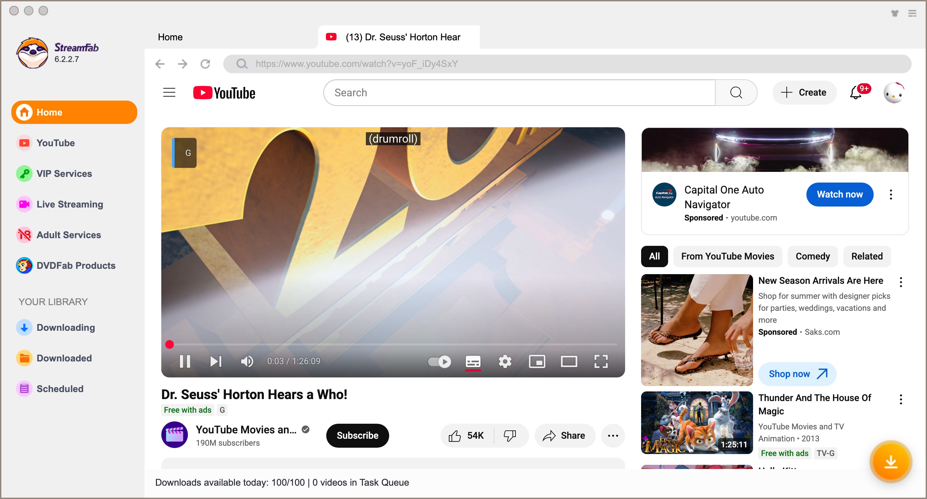927x499 pixels.
Task: Skip to the next video
Action: coord(216,361)
